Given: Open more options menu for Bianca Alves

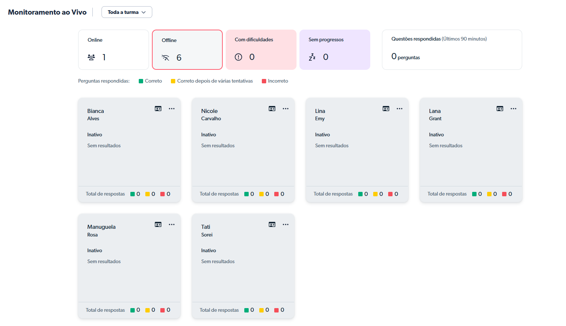Looking at the screenshot, I should coord(172,109).
